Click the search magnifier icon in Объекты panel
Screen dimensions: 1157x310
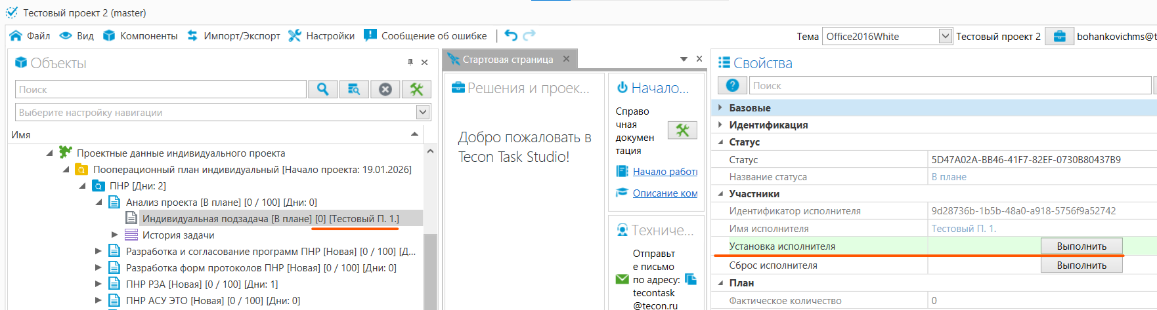point(322,89)
